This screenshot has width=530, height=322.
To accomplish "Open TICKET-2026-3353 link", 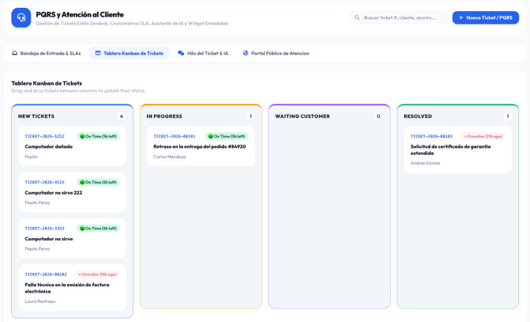I will tap(45, 228).
